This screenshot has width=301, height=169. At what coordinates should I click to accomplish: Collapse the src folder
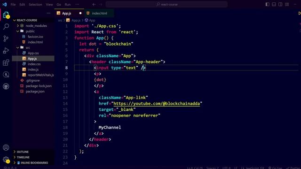pyautogui.click(x=18, y=47)
